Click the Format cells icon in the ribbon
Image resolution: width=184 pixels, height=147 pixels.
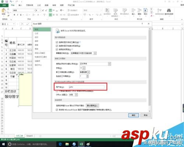click(x=146, y=12)
